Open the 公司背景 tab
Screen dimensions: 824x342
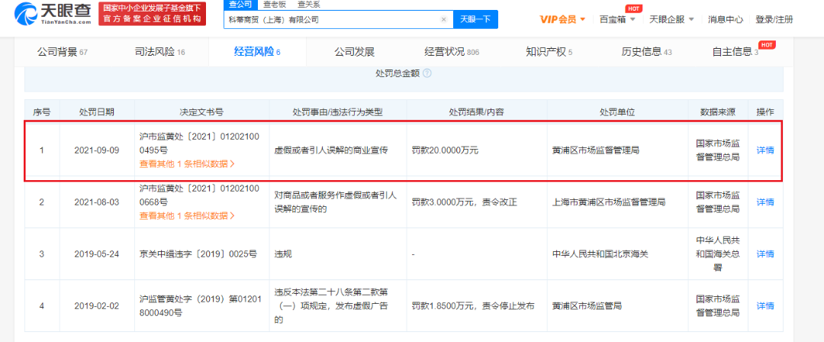point(62,52)
